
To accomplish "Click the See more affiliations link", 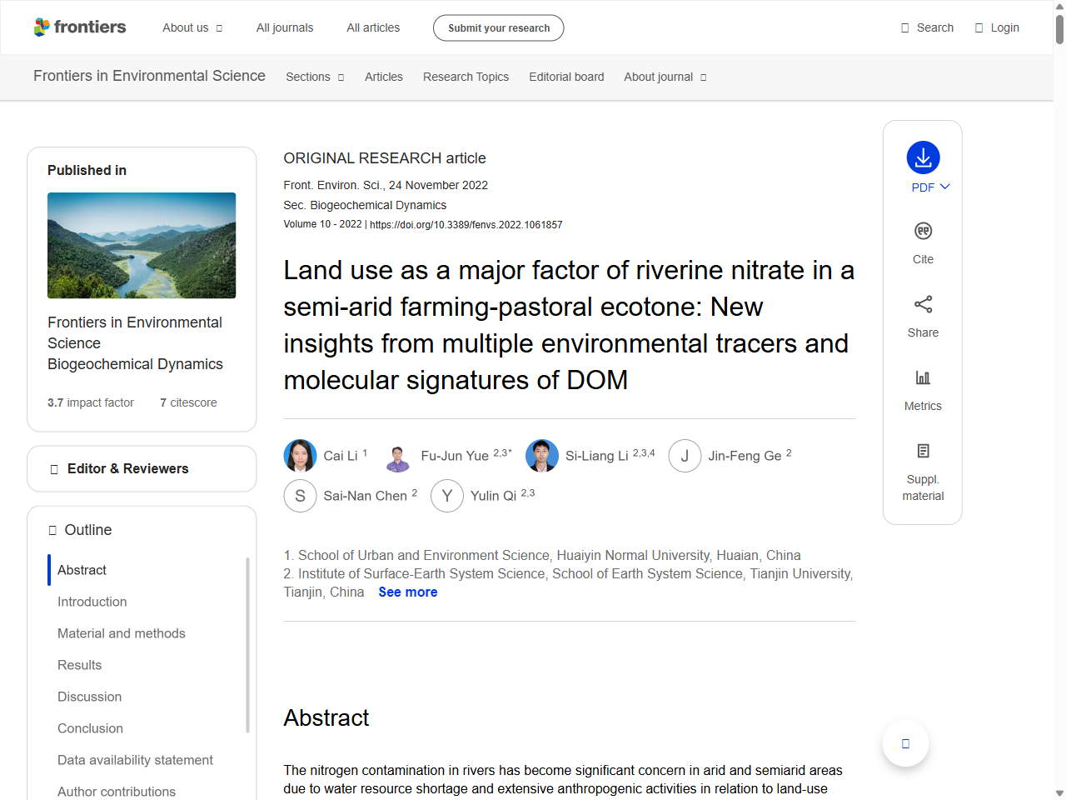I will click(x=407, y=592).
